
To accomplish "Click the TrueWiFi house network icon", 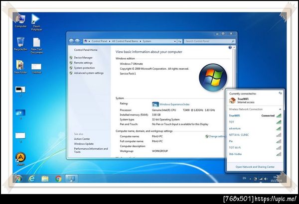I will click(x=232, y=101).
